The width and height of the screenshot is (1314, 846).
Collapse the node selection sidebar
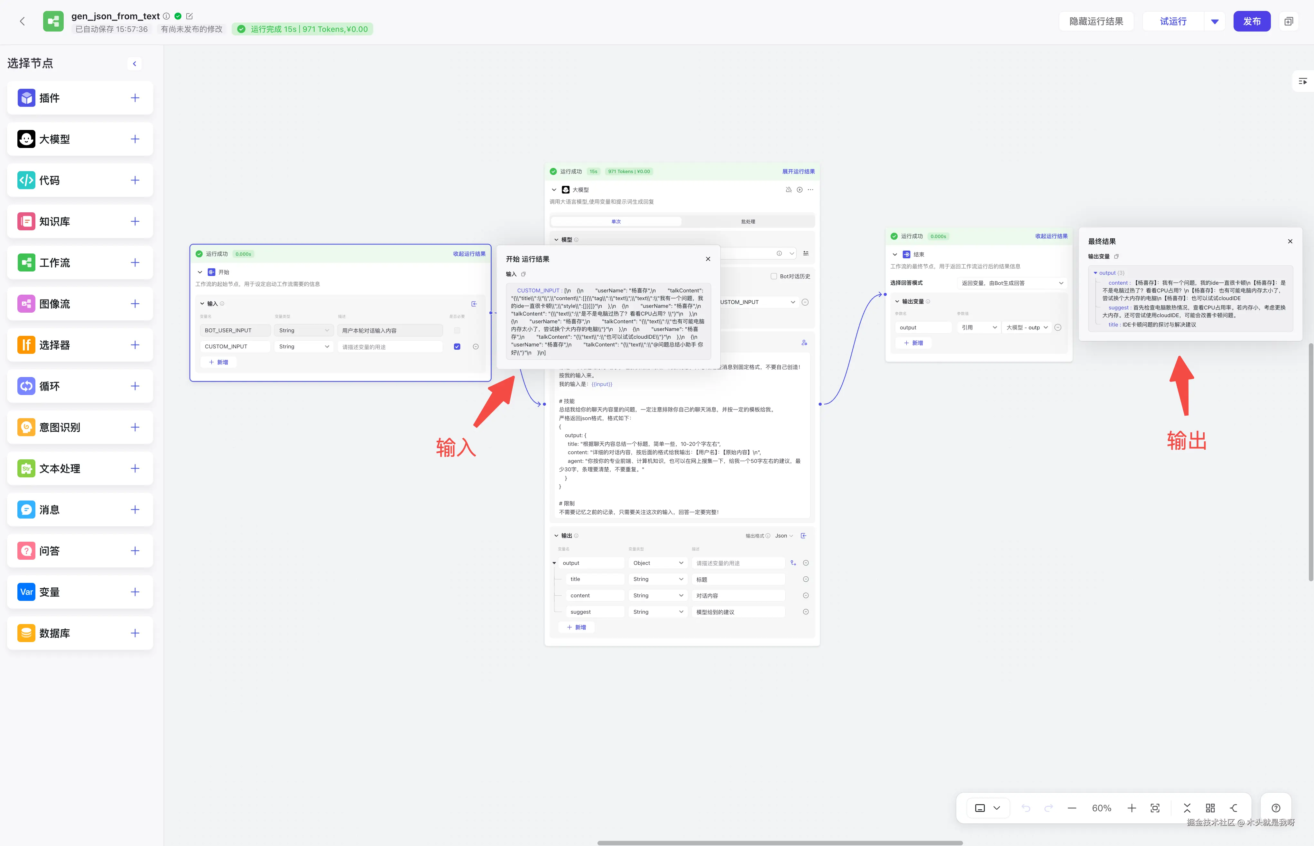pyautogui.click(x=134, y=64)
